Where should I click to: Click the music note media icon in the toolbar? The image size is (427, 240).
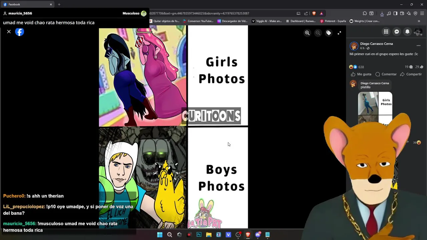pos(389,13)
